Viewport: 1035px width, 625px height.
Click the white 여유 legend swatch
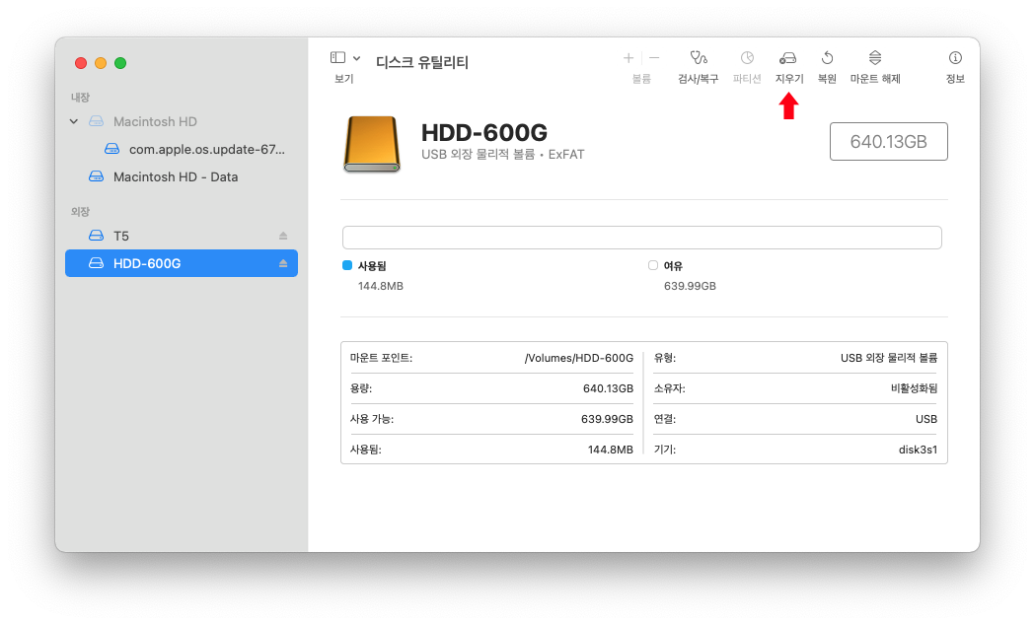click(653, 265)
